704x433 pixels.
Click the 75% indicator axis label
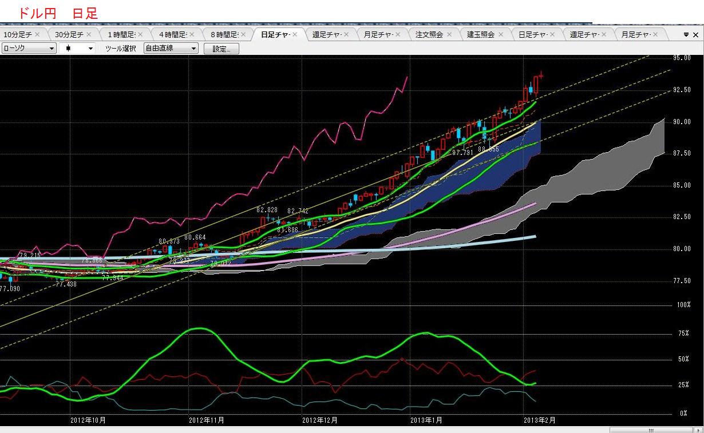[683, 333]
